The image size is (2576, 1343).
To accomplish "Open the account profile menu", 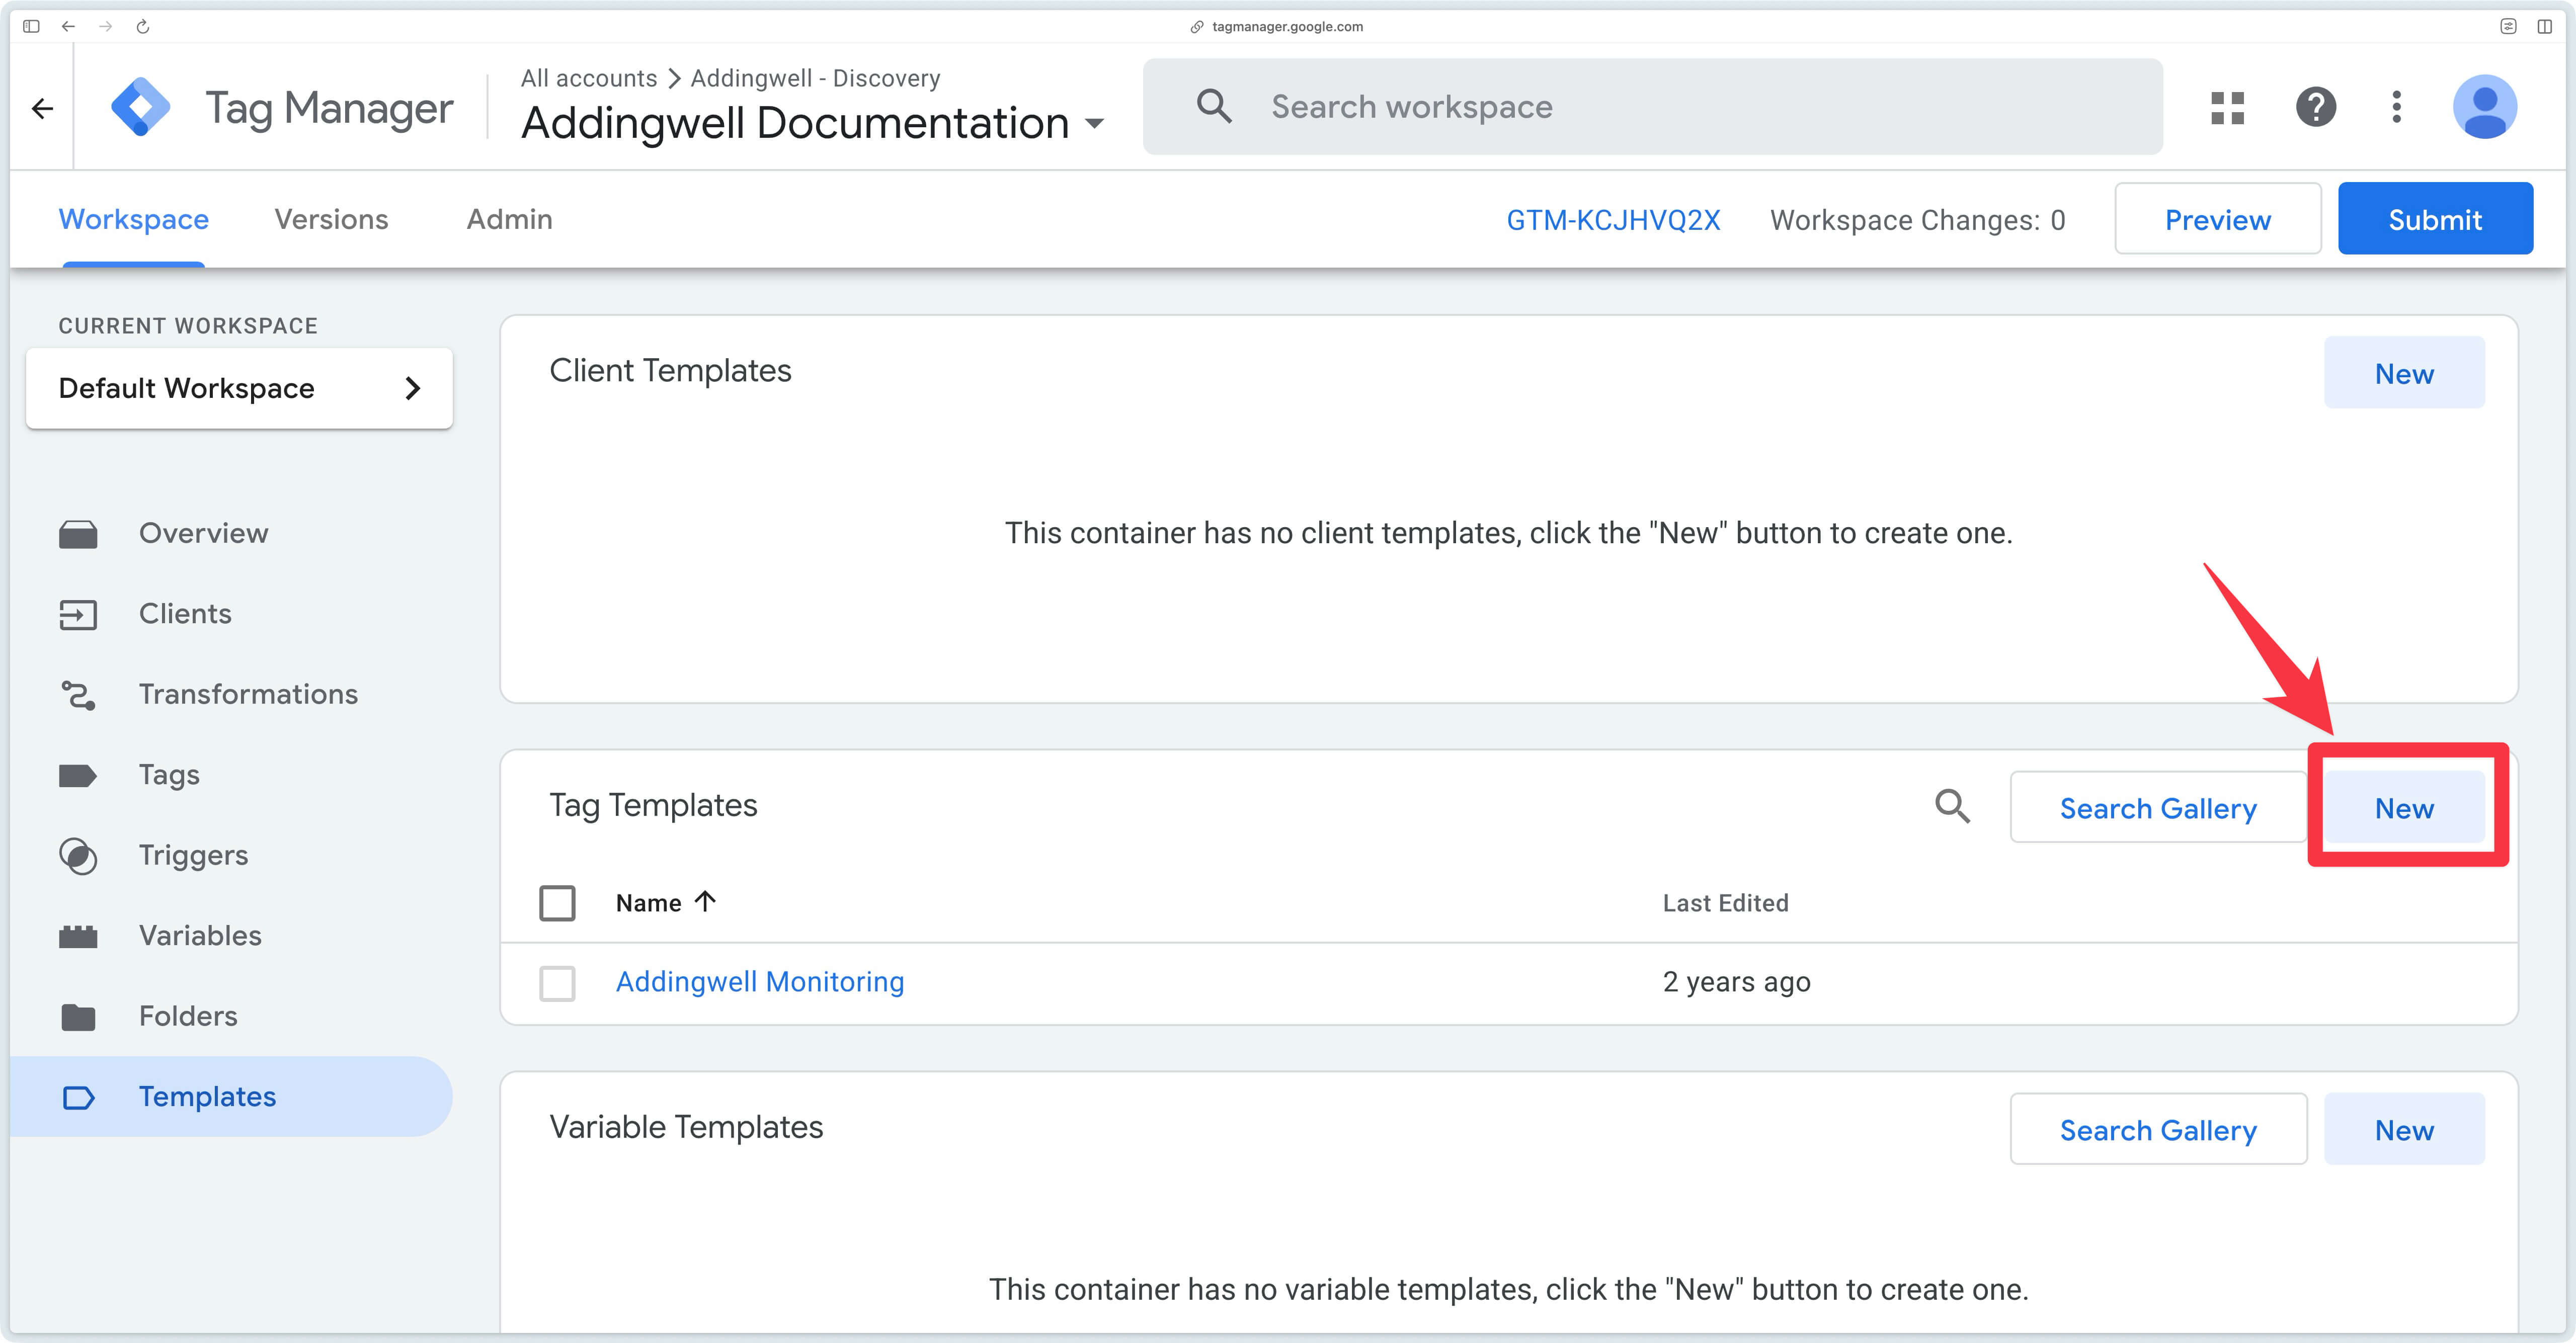I will tap(2486, 107).
